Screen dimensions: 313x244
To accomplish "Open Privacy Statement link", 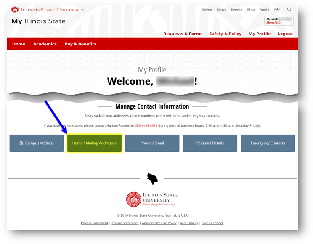I will tap(94, 223).
